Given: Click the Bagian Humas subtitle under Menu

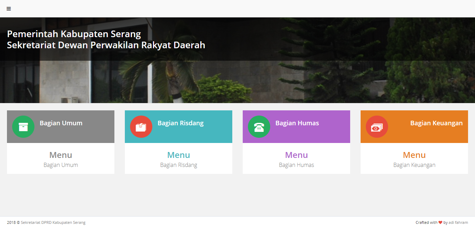Looking at the screenshot, I should point(296,165).
